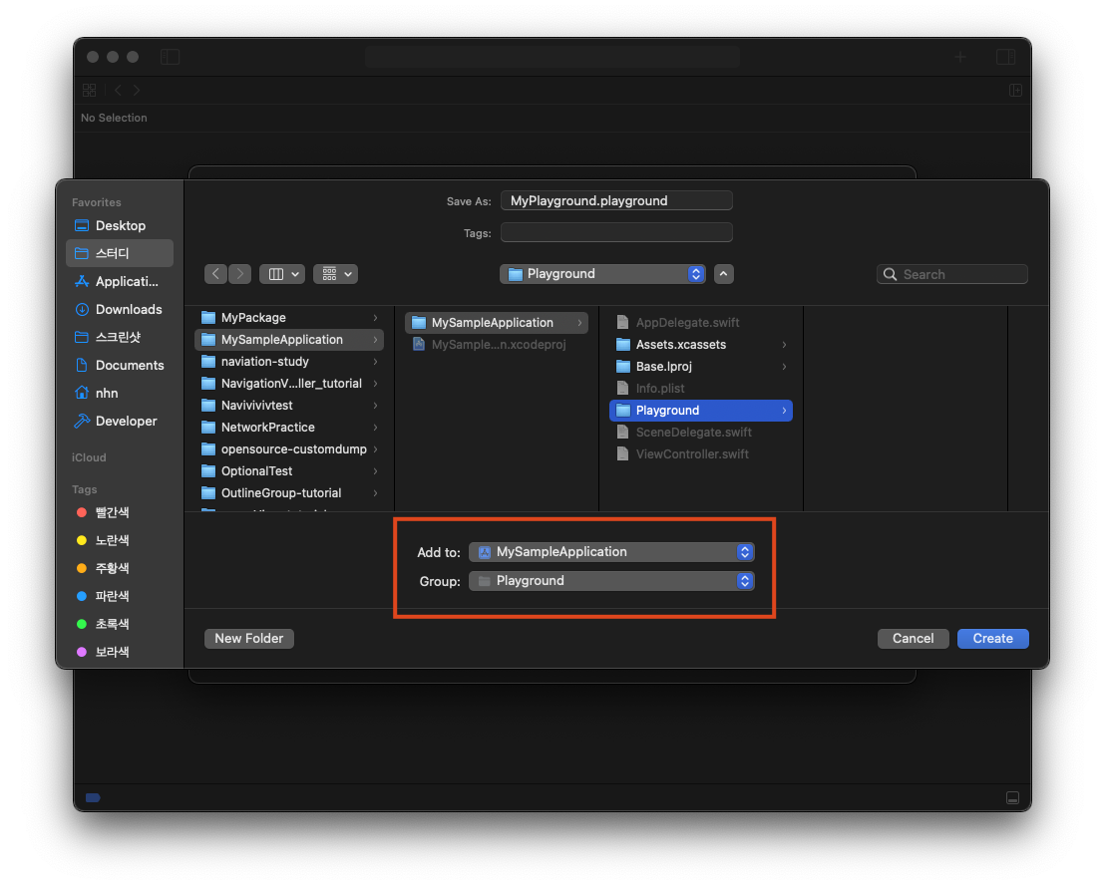Screen dimensions: 1105x885
Task: Click the forward navigation arrow in save dialog
Action: [x=240, y=274]
